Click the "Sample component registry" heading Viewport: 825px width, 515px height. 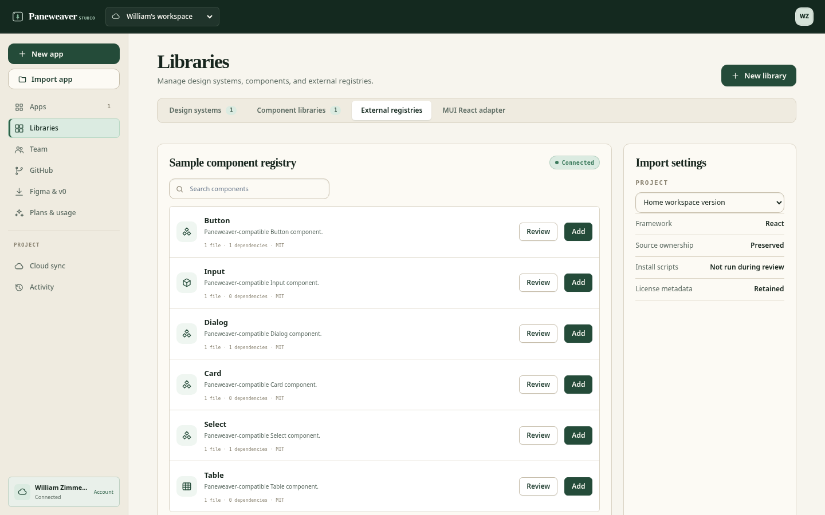(x=233, y=163)
